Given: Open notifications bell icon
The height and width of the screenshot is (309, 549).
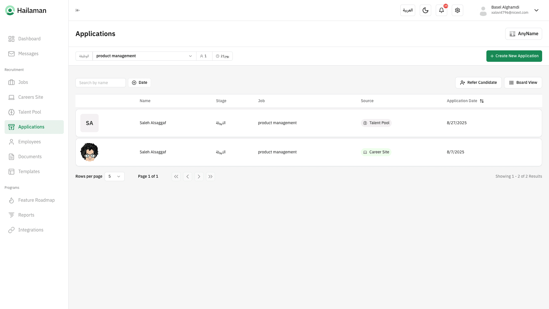Looking at the screenshot, I should click(441, 10).
